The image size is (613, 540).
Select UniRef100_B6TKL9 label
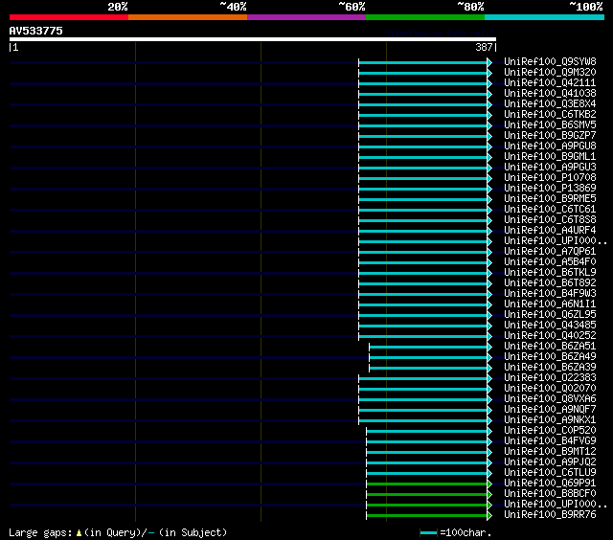[x=550, y=272]
